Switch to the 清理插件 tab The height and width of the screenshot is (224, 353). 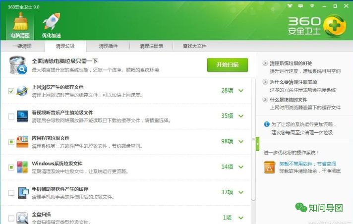click(x=108, y=46)
